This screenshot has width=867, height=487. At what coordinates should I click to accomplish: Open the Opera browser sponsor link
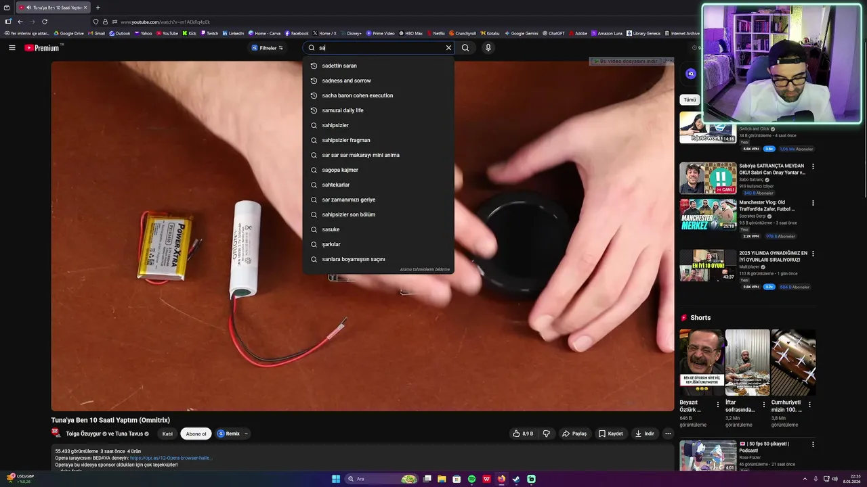pyautogui.click(x=171, y=458)
